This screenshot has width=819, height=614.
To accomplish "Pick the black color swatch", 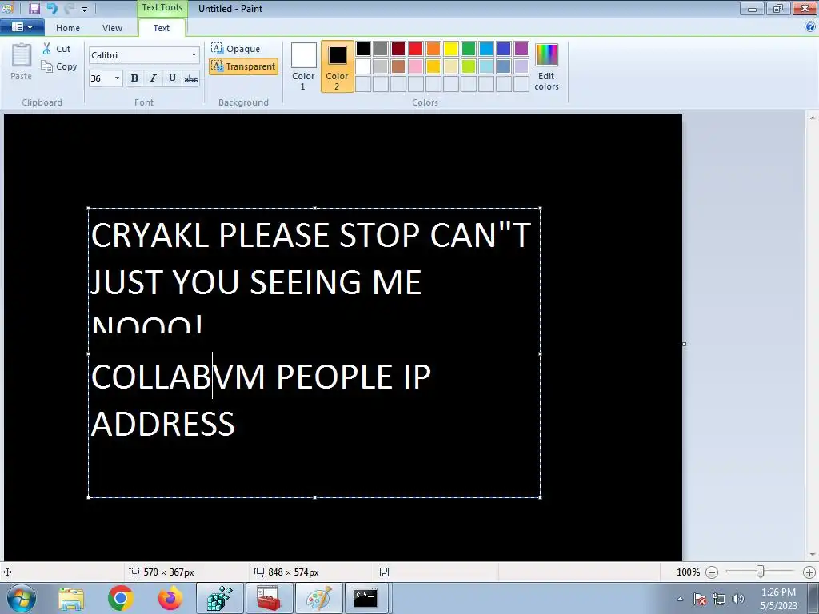I will tap(363, 49).
